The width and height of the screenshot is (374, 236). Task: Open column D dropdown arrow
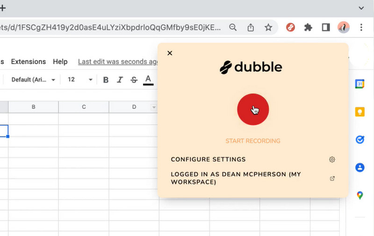[154, 107]
